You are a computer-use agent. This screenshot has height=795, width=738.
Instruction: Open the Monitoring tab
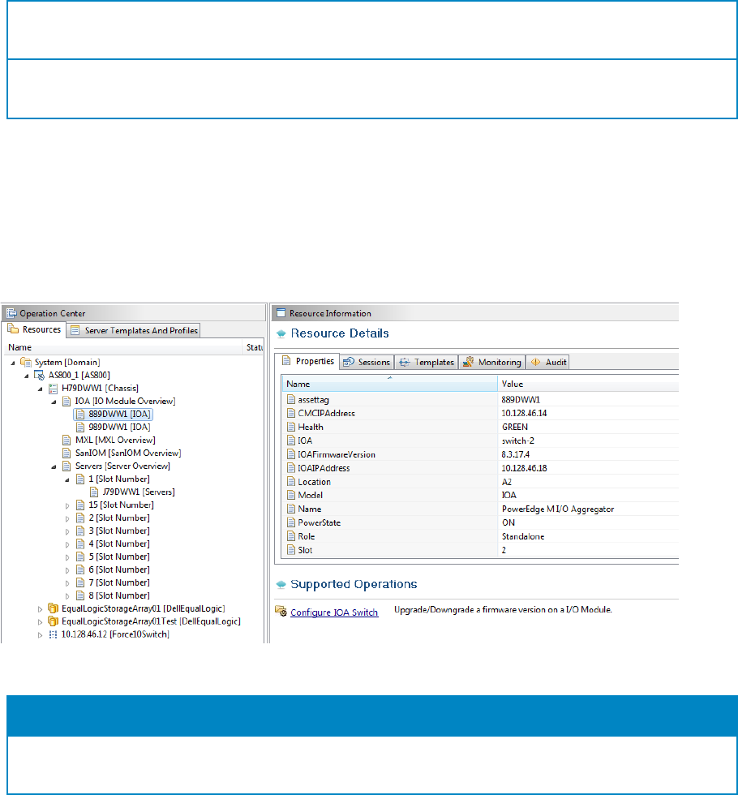click(492, 362)
